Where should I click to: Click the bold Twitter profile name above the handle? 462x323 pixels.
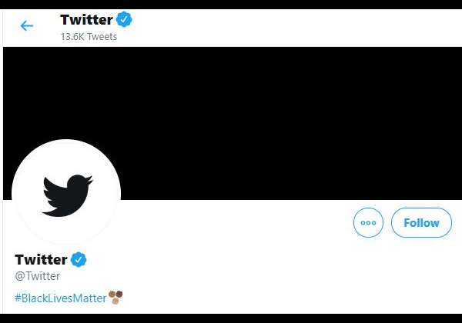point(41,259)
